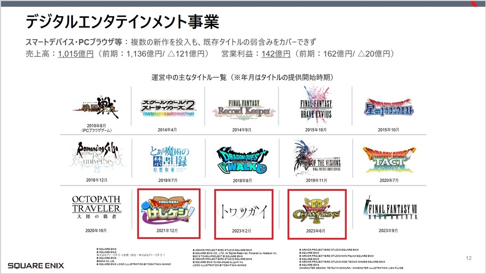Screen dimensions: 486x274
Task: Select the 2021年12月 date label
Action: (168, 230)
